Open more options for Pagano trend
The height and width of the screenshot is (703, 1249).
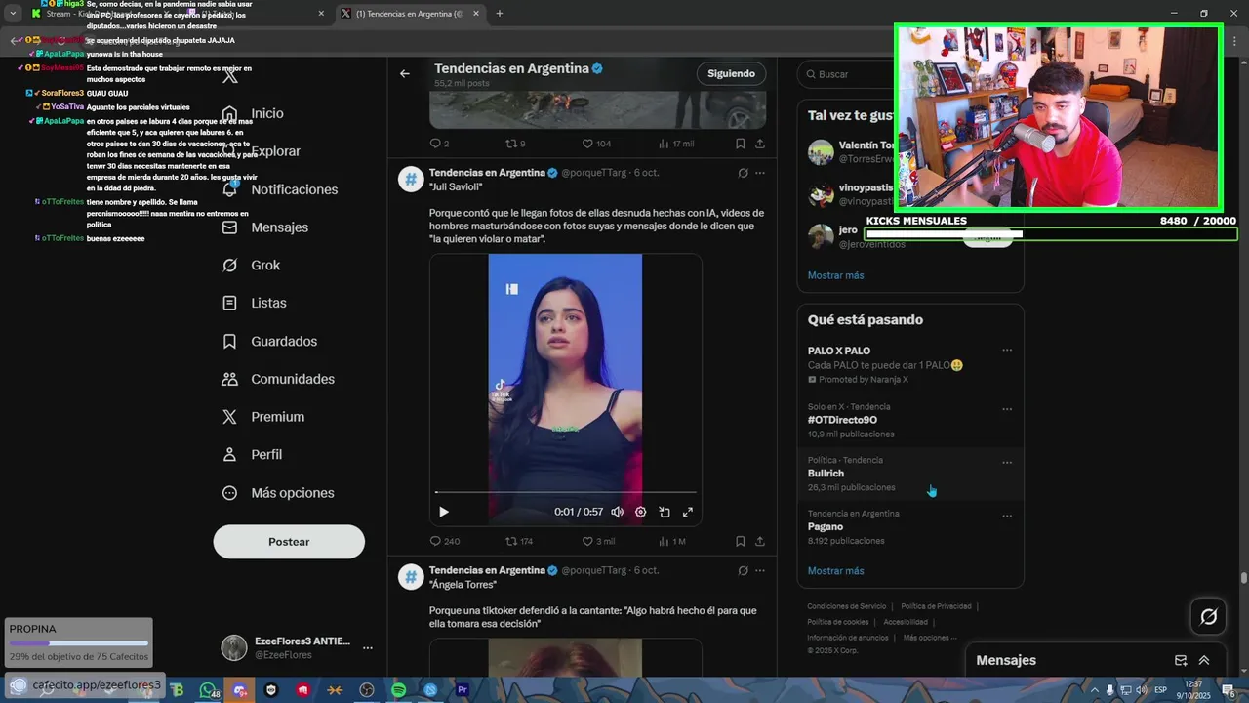point(1007,517)
